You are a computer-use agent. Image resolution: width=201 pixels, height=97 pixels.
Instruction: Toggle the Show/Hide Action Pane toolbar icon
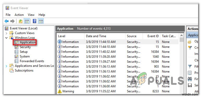click(41, 21)
